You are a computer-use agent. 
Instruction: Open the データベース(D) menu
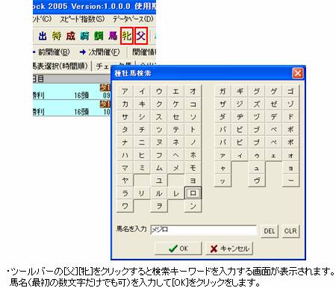(x=133, y=19)
